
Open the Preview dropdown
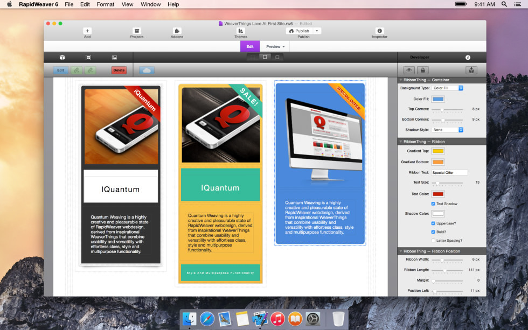[x=275, y=46]
